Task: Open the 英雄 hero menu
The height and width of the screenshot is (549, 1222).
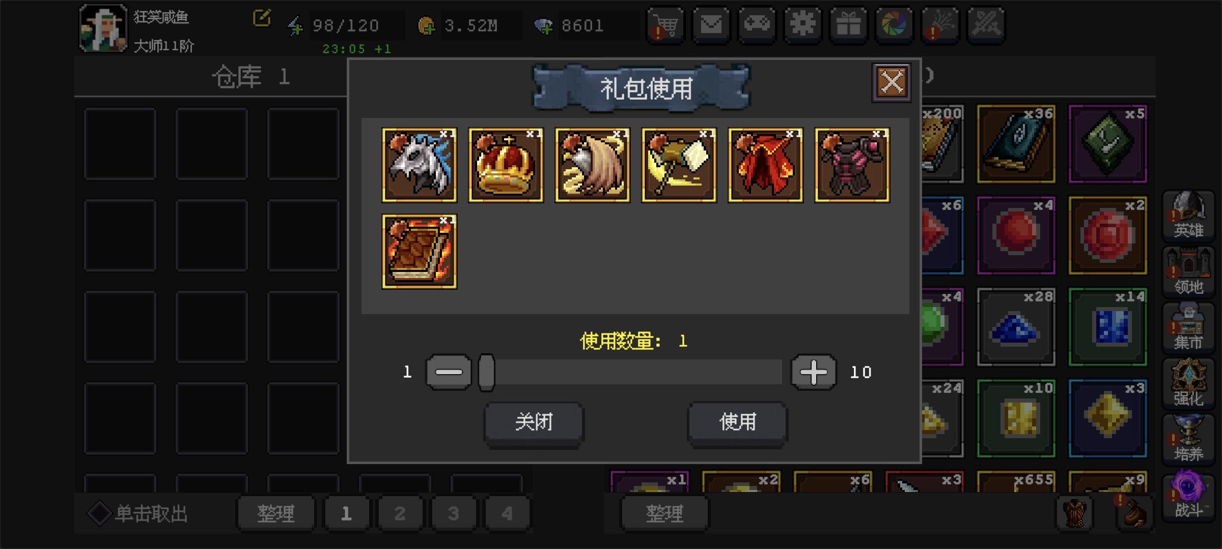Action: coord(1188,216)
